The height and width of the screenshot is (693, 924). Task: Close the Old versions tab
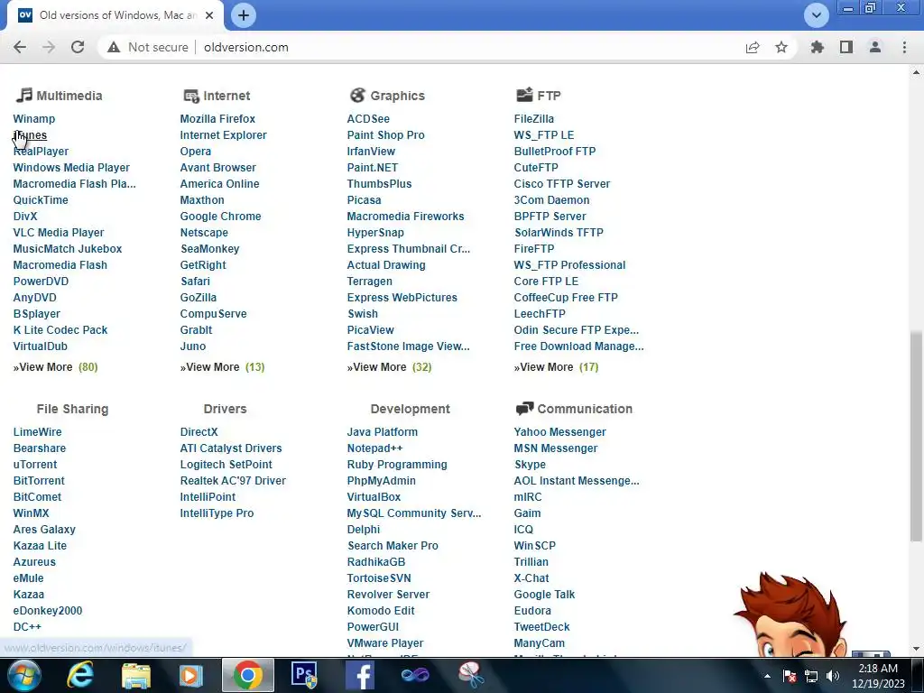[209, 15]
